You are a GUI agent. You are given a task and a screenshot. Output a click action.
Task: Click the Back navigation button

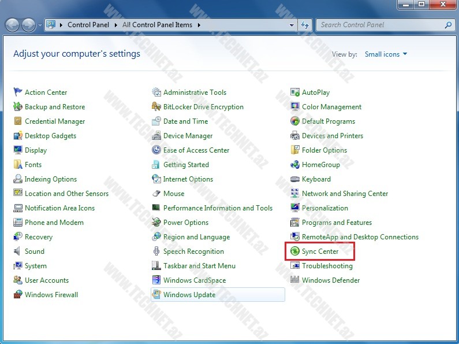[x=13, y=25]
